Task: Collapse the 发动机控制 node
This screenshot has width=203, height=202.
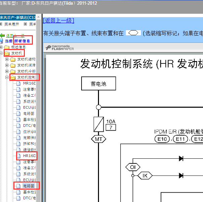Action: 7,77
